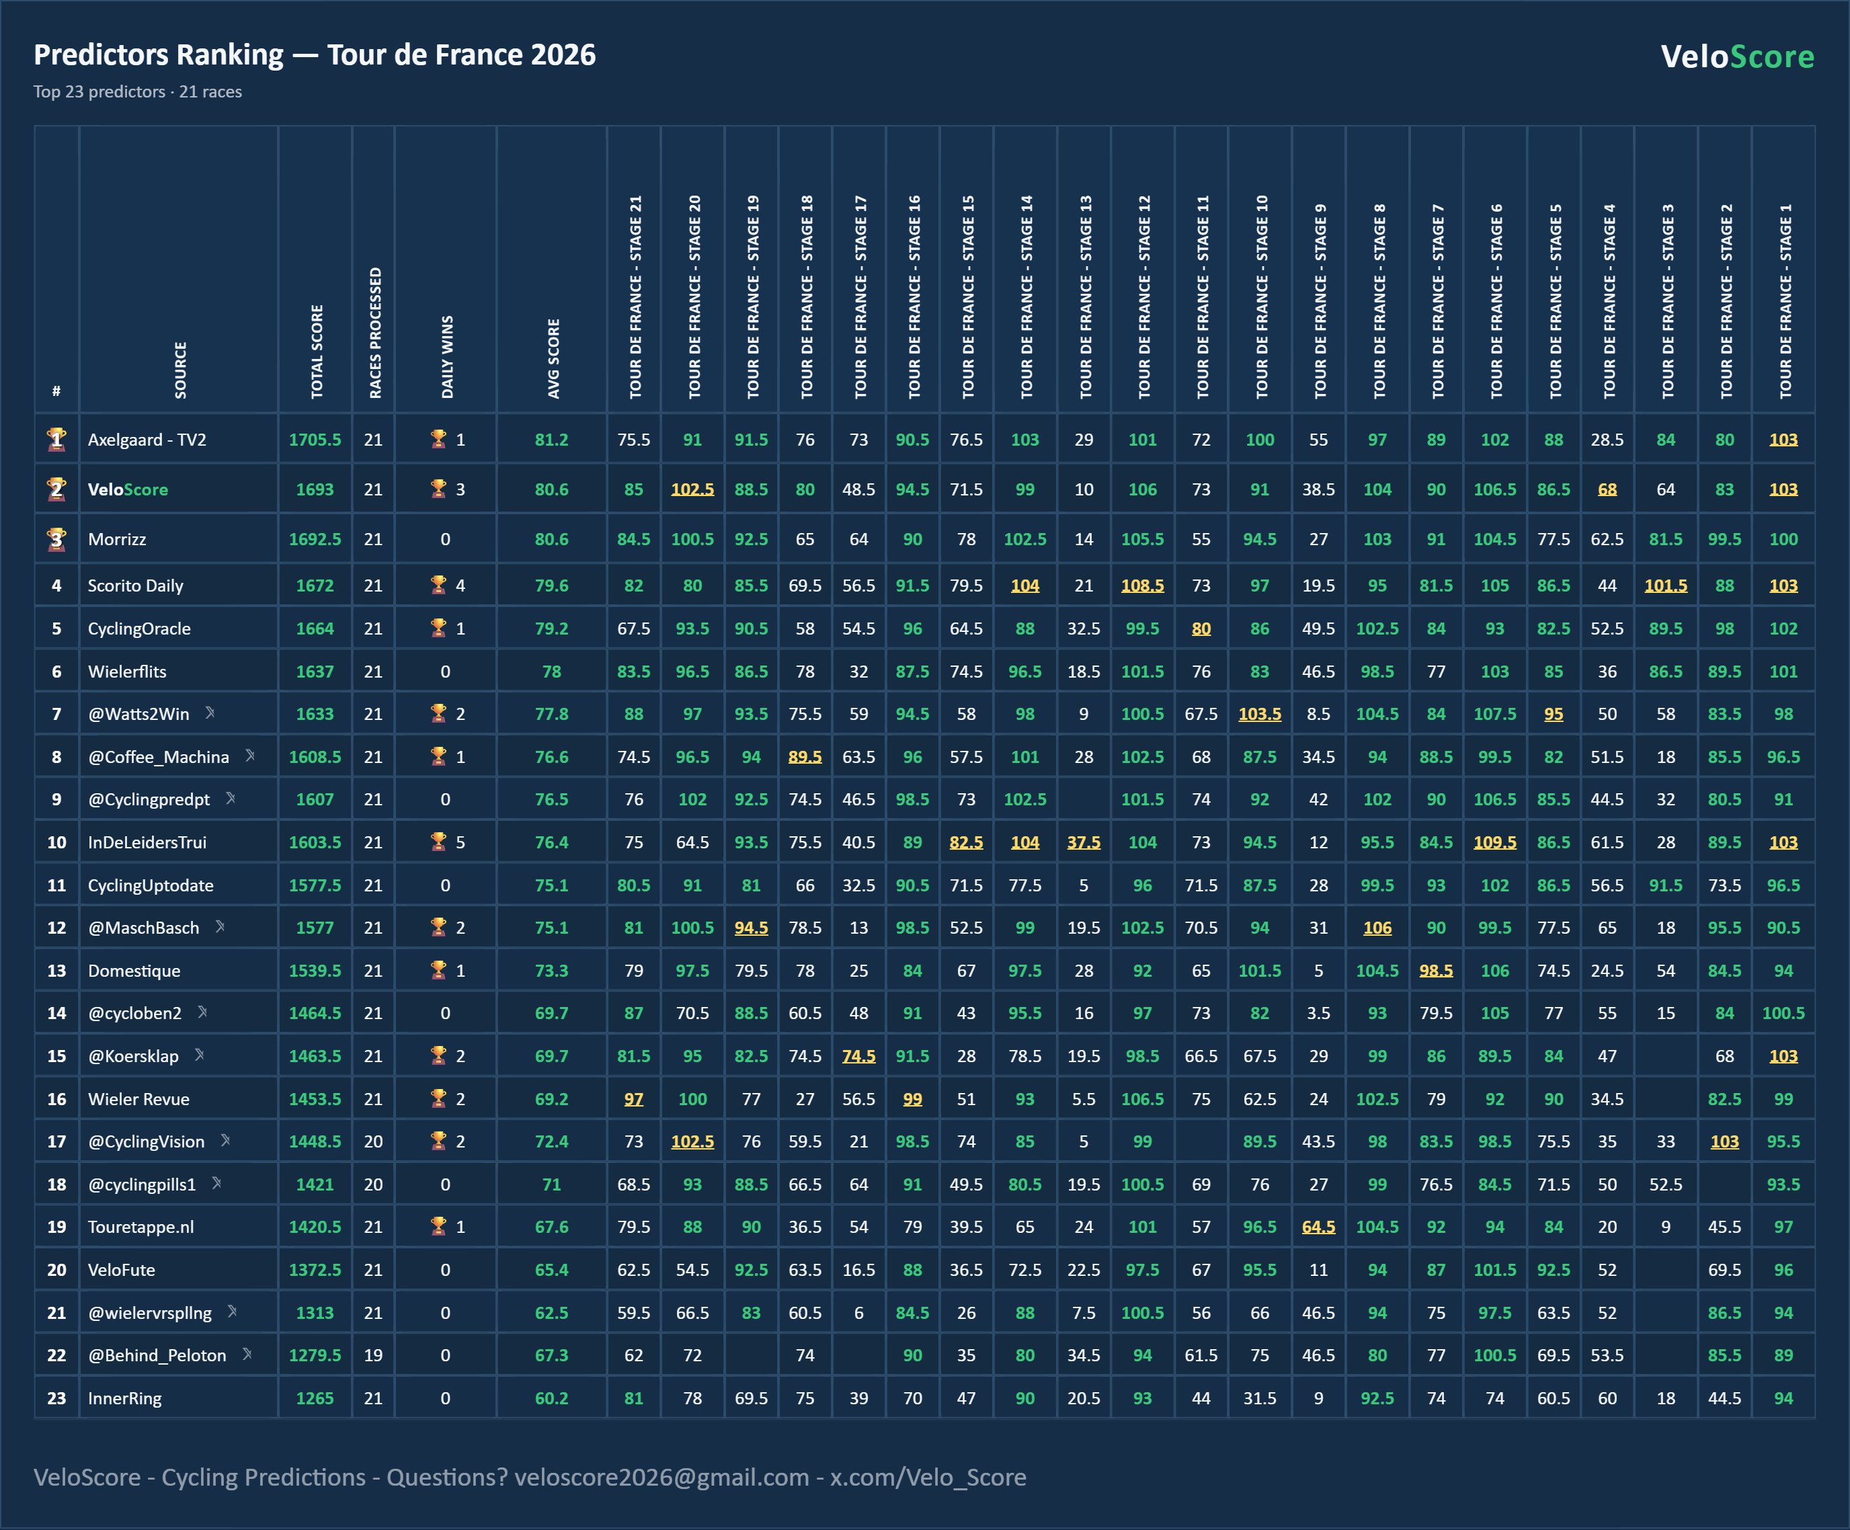Viewport: 1850px width, 1530px height.
Task: Click the X icon next to @MaschBasch
Action: point(220,926)
